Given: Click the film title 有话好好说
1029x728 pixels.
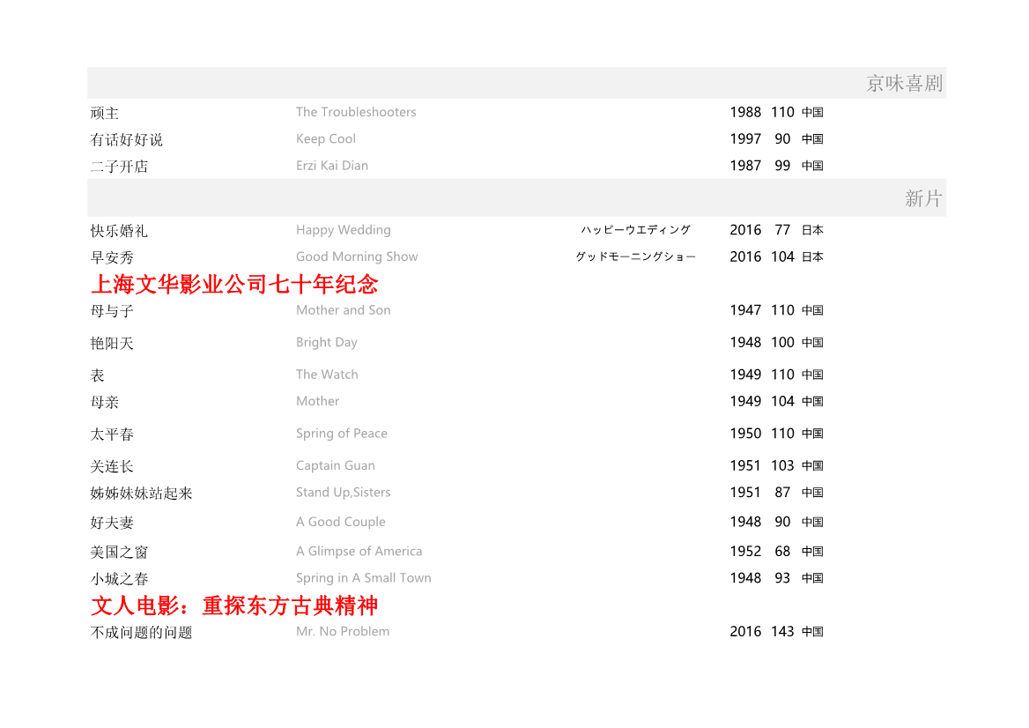Looking at the screenshot, I should tap(127, 140).
